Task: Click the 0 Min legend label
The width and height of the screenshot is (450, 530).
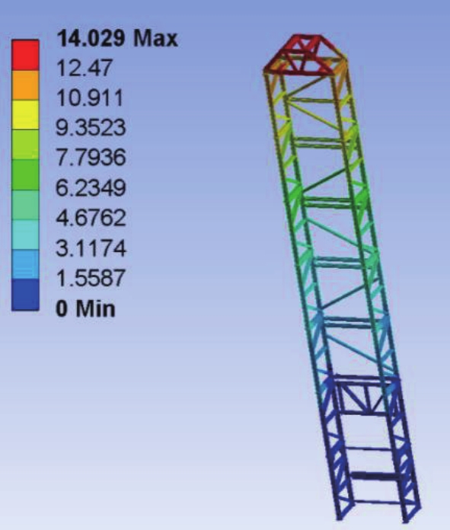Action: (x=85, y=308)
